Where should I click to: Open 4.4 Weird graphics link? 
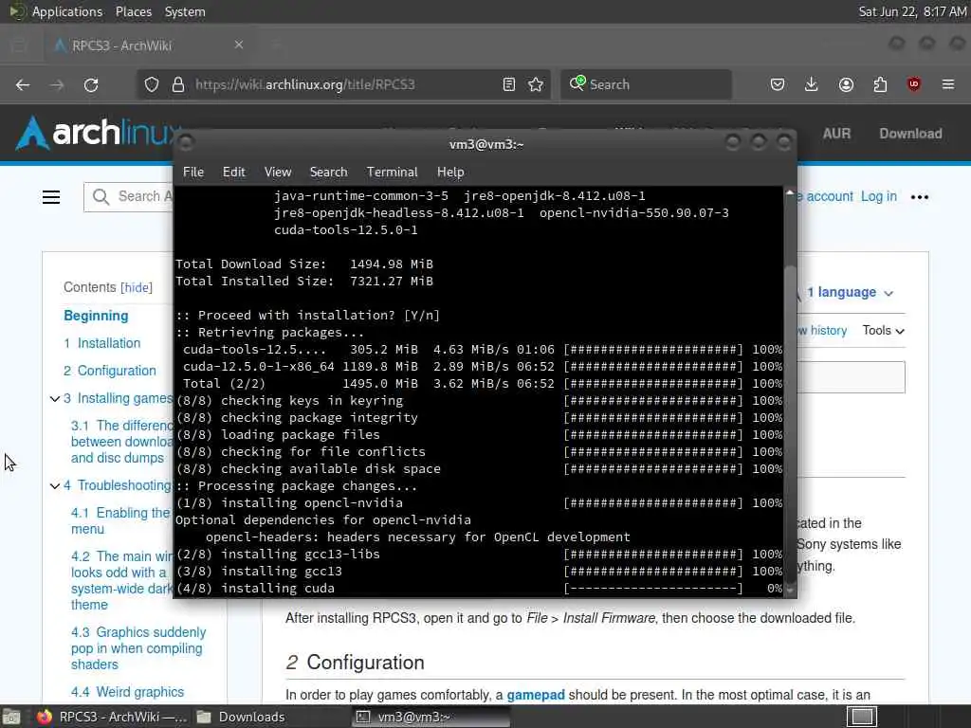(x=127, y=692)
